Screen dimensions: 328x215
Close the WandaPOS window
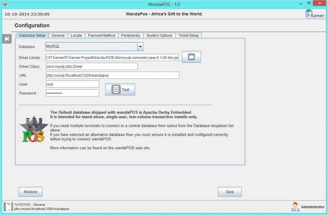320,3
